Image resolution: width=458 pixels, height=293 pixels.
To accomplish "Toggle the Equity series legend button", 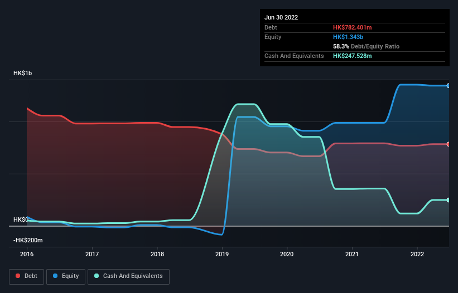I will (x=66, y=276).
